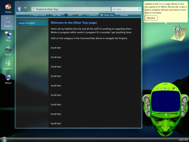Click the playlist document icon on media player

point(179,113)
